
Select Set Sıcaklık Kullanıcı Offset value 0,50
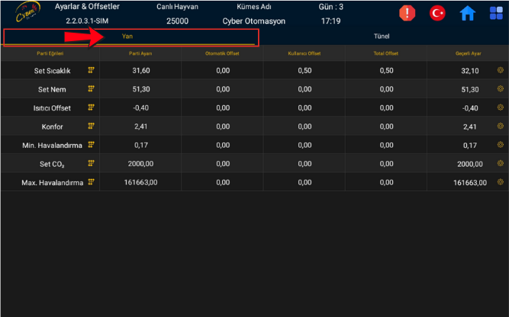(x=304, y=71)
